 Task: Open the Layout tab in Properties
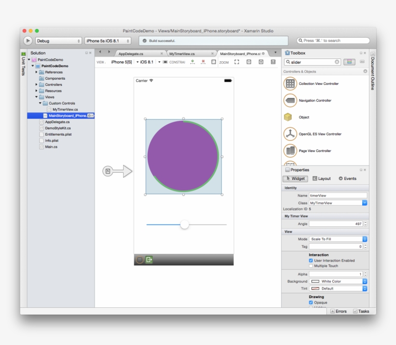(x=321, y=179)
